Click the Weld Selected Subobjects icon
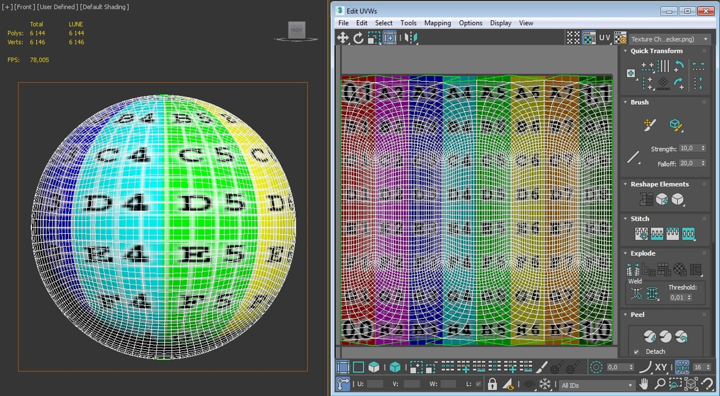 pos(652,294)
